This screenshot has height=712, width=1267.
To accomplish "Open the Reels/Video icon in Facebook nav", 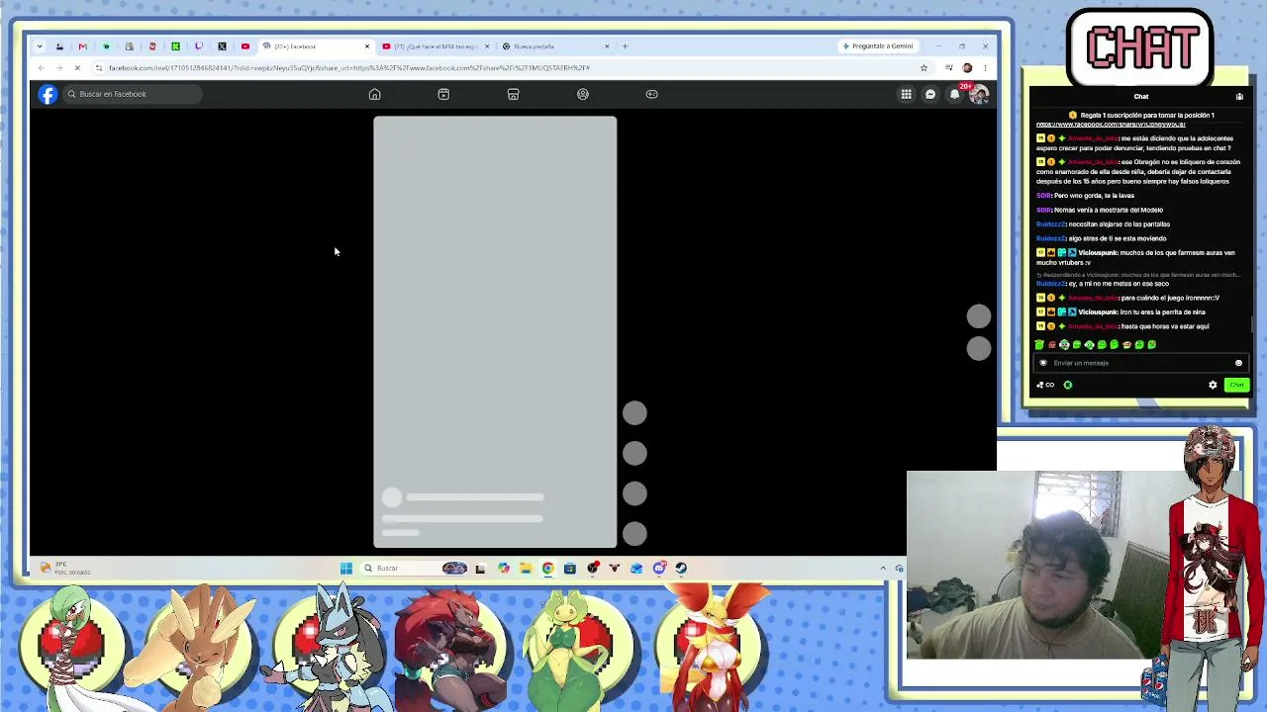I will coord(443,94).
